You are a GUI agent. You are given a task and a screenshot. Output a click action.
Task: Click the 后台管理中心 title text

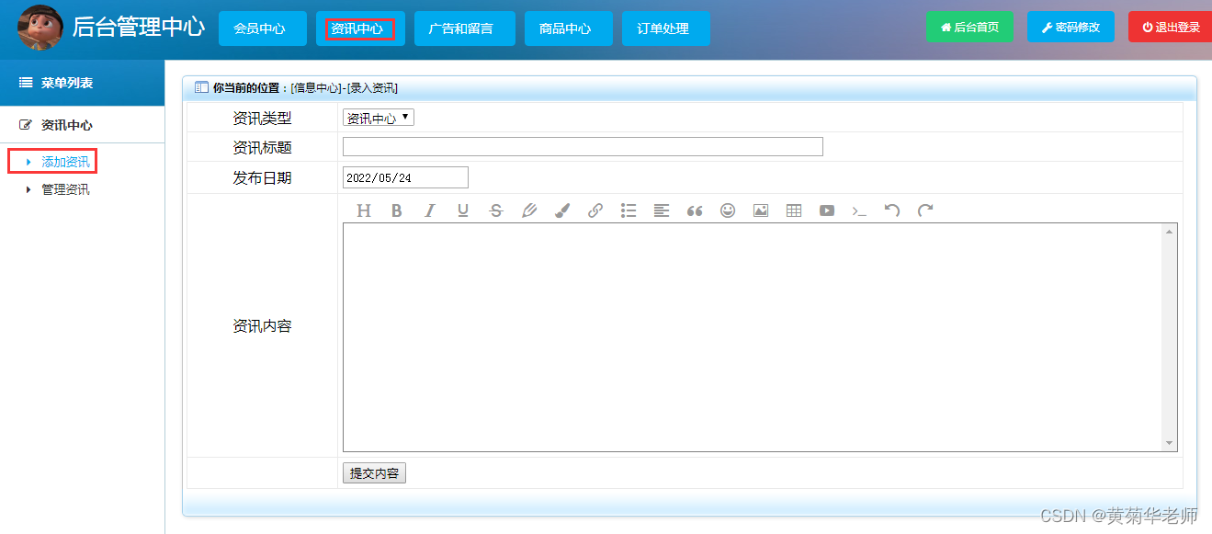[x=138, y=27]
